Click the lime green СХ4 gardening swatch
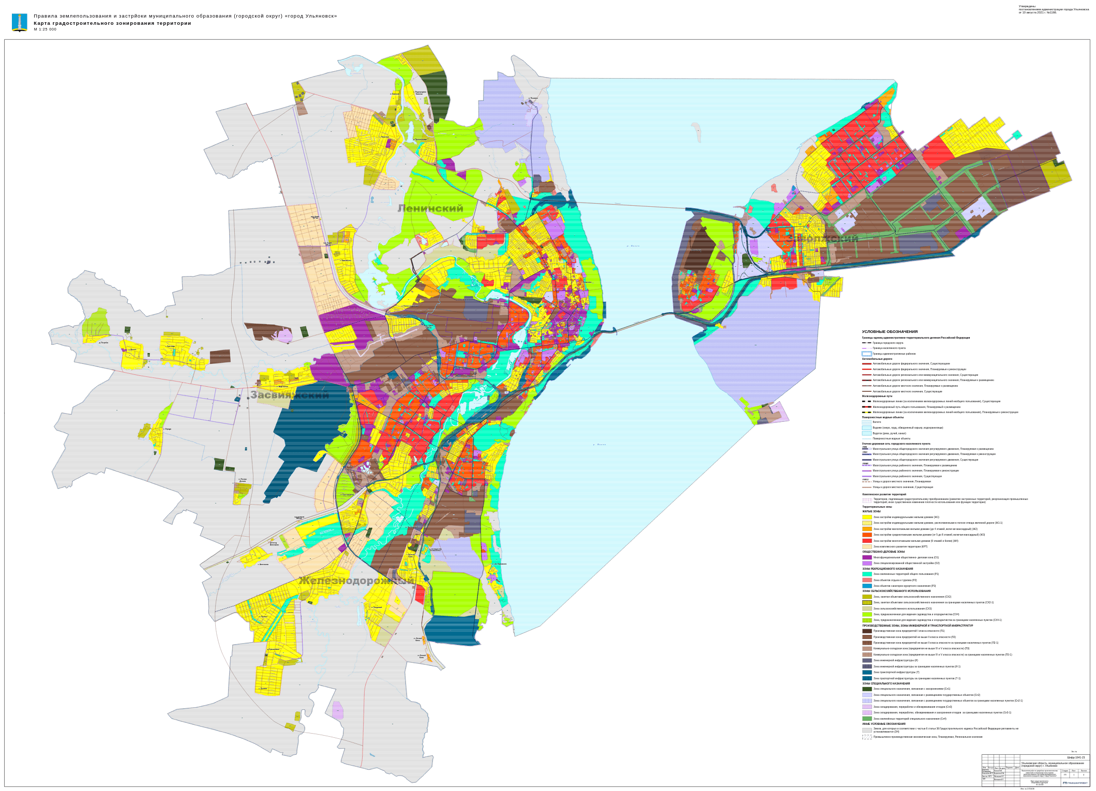The height and width of the screenshot is (791, 1096). coord(867,614)
